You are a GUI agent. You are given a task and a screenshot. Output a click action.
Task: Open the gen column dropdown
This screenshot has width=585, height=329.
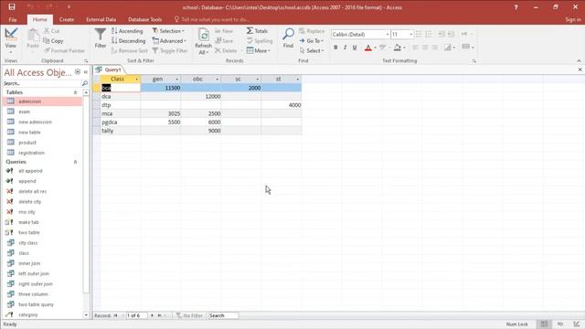tap(176, 80)
